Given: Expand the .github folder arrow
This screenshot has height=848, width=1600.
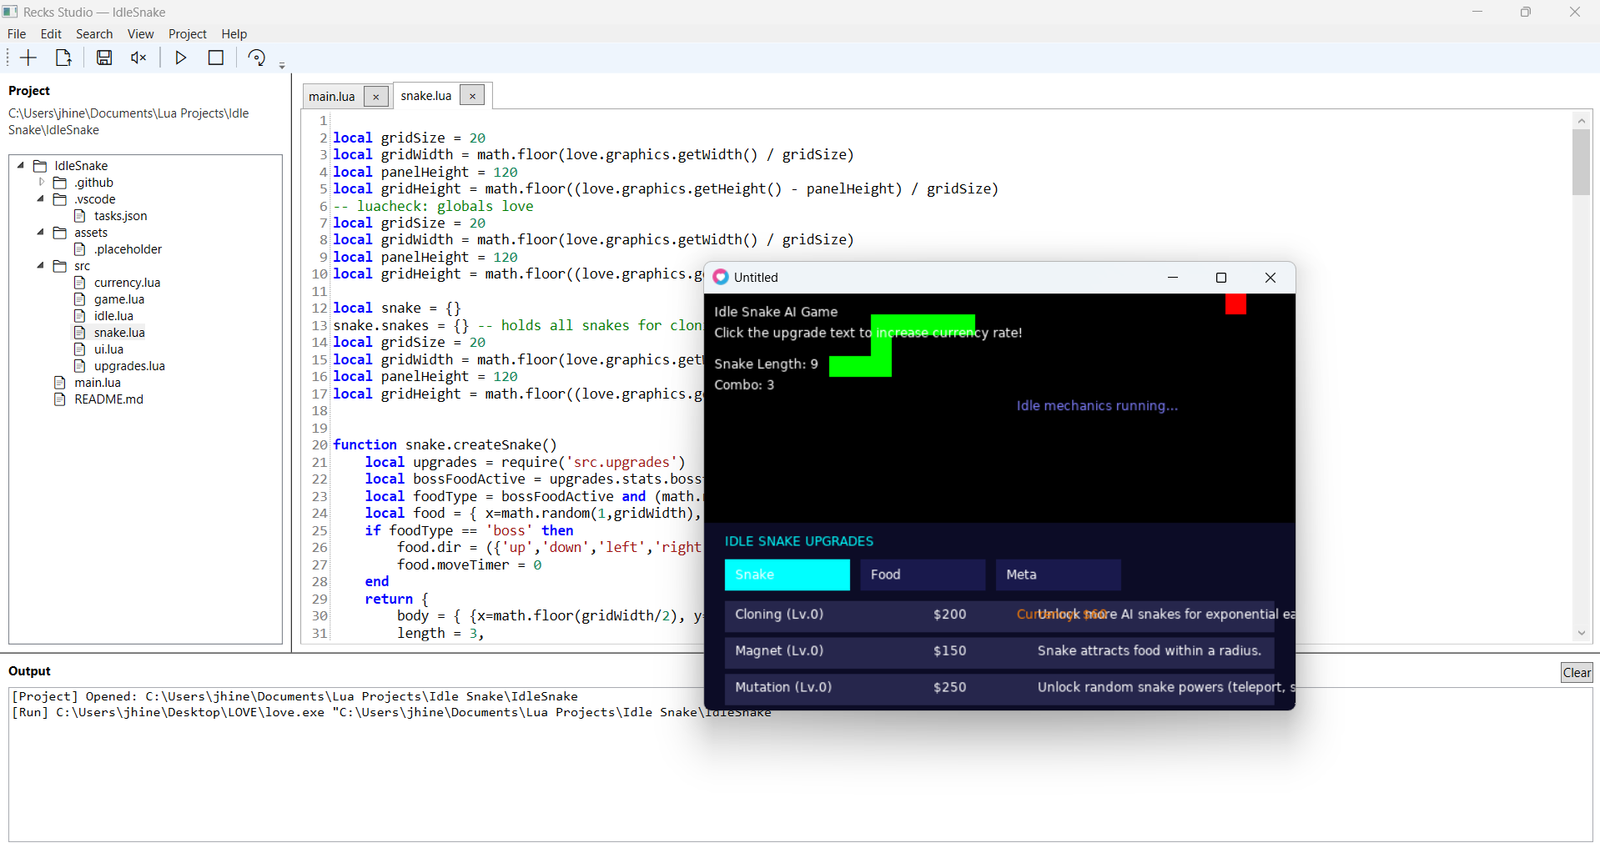Looking at the screenshot, I should click(x=41, y=182).
